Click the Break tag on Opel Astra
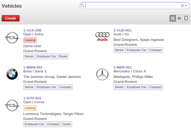 63,56
